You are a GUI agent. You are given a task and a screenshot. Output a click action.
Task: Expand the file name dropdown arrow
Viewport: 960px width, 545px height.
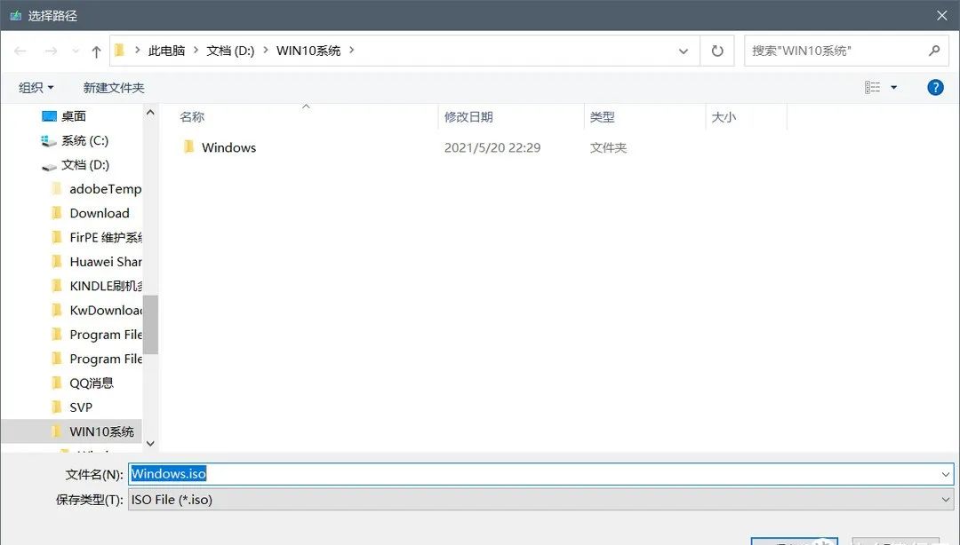[946, 475]
